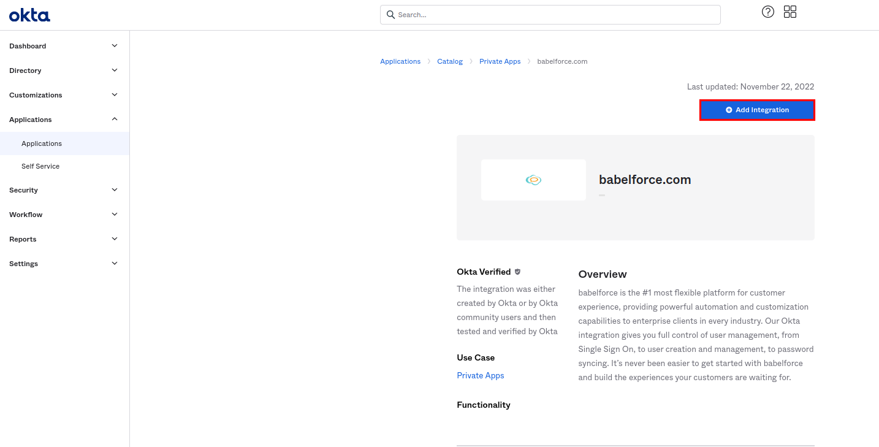Go to Catalog breadcrumb link
Viewport: 879px width, 447px height.
(x=450, y=61)
